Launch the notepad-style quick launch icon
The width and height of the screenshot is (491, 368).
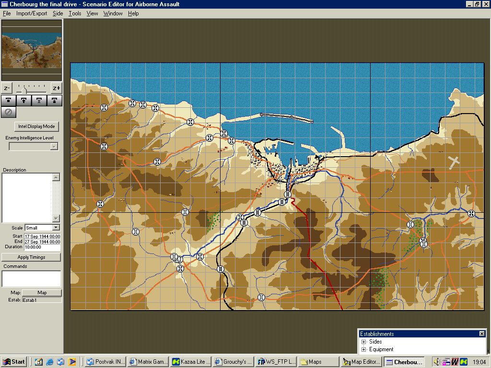pos(38,362)
